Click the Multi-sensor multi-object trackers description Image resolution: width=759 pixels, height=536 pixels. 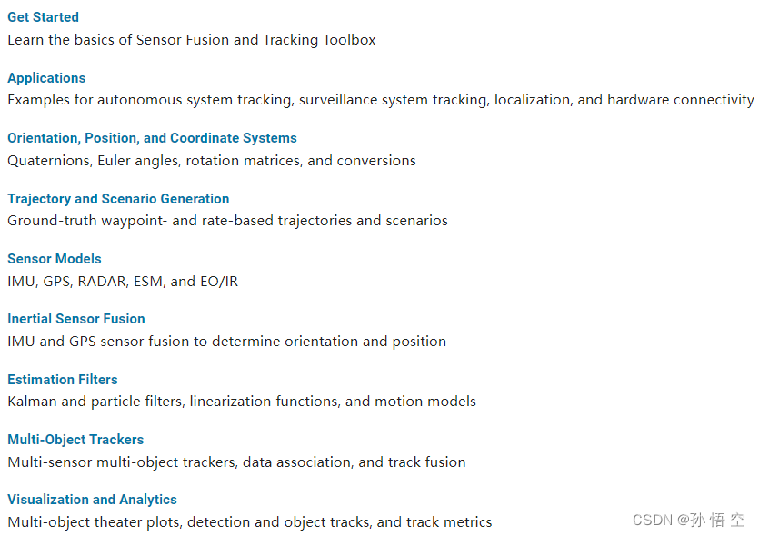pyautogui.click(x=236, y=462)
